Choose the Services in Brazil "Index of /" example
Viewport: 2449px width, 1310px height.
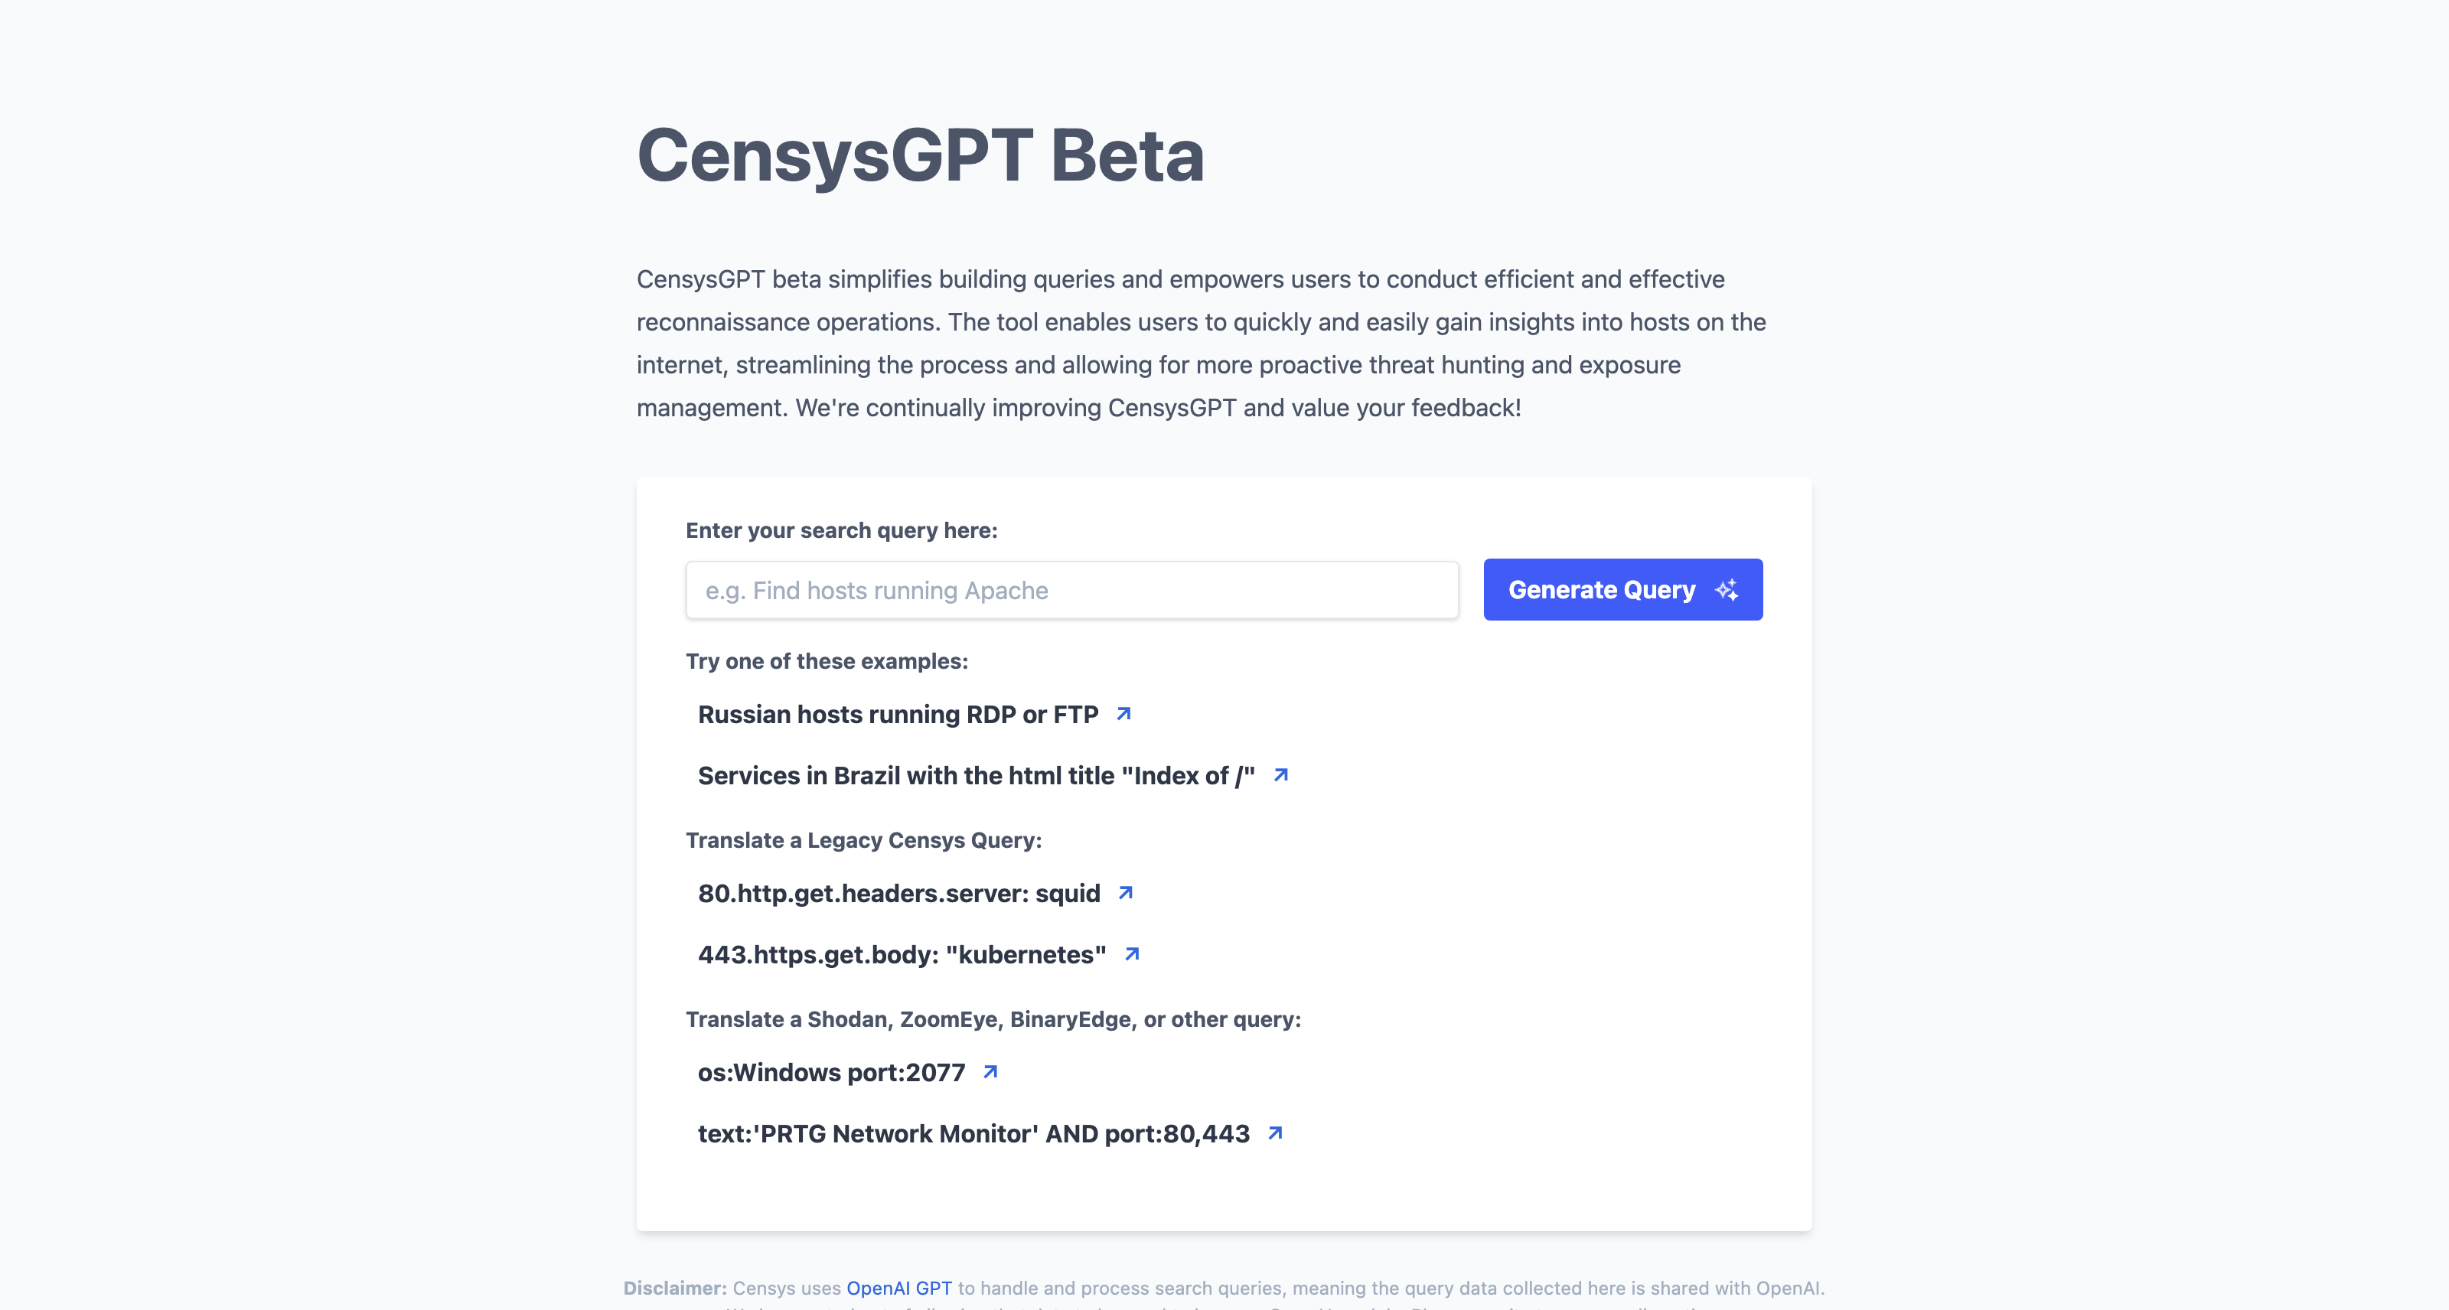tap(977, 776)
